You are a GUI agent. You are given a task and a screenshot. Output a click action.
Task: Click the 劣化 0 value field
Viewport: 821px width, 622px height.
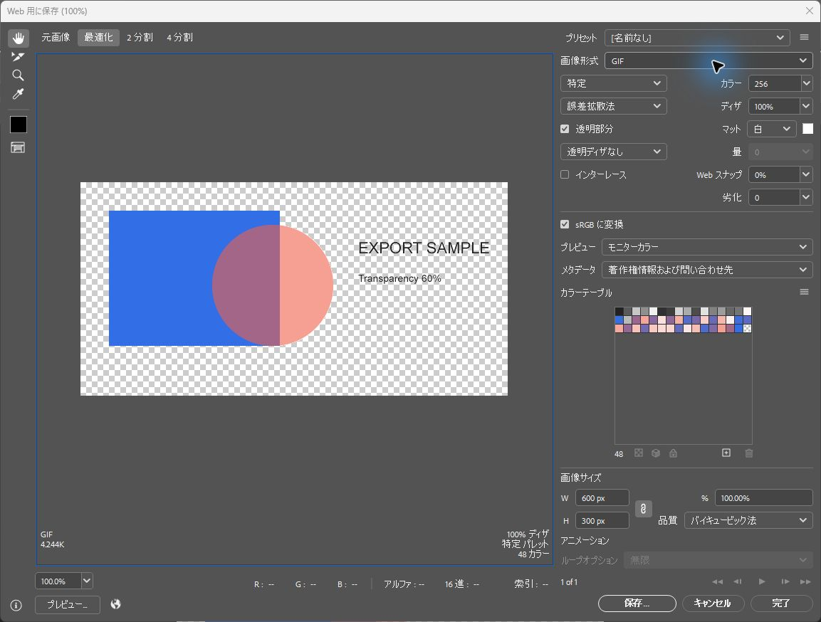point(775,197)
